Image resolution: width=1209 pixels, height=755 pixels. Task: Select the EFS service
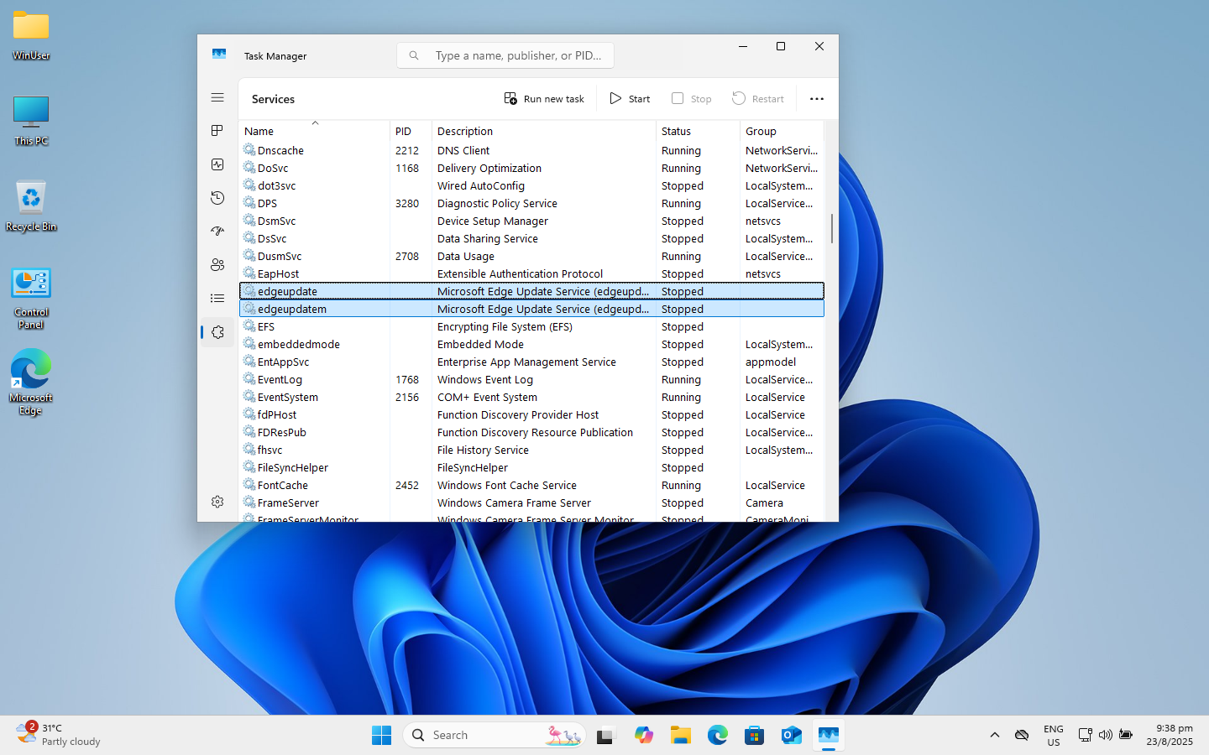531,326
